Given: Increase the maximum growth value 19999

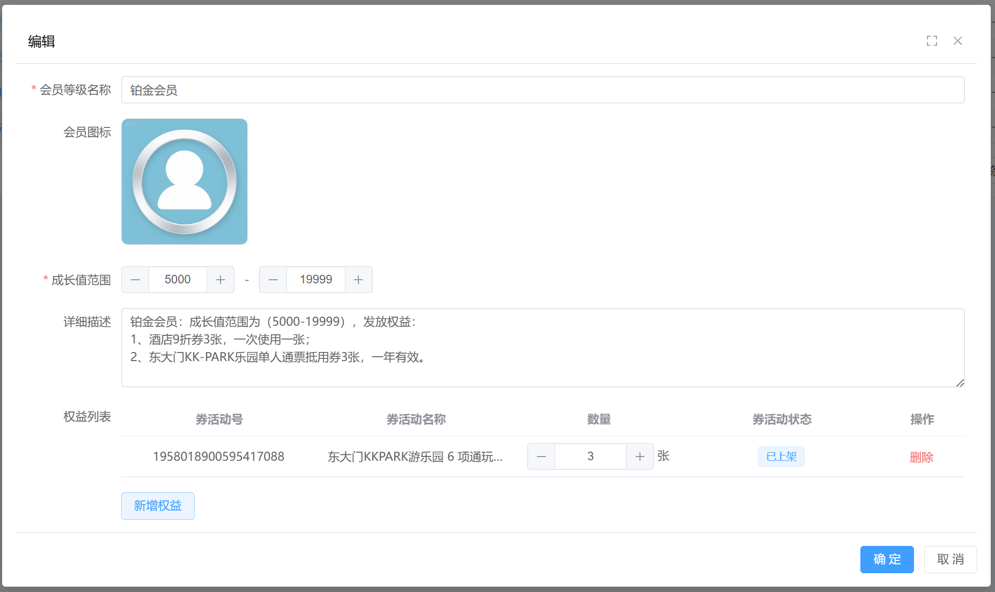Looking at the screenshot, I should coord(358,280).
